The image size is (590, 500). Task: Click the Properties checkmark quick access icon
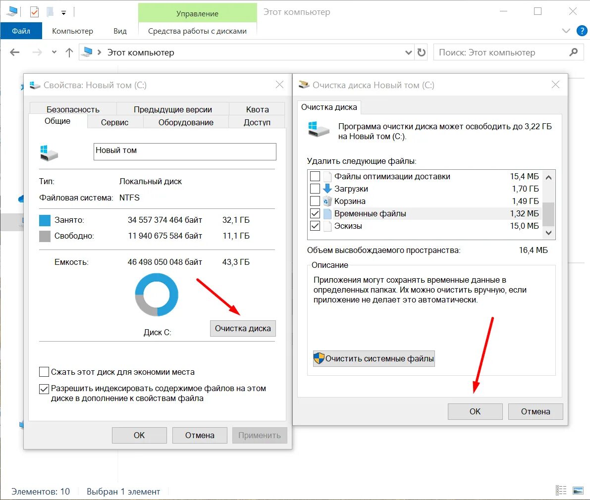click(x=34, y=12)
